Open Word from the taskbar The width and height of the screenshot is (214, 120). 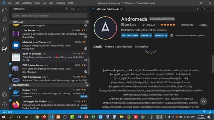pyautogui.click(x=79, y=117)
